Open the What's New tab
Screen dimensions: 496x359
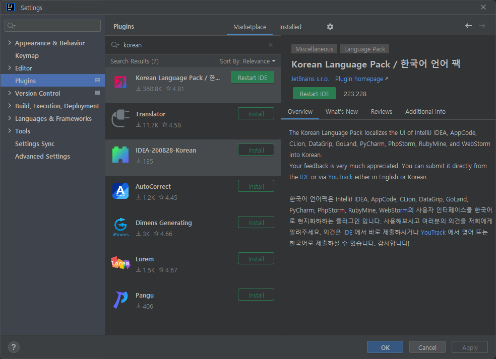coord(342,112)
